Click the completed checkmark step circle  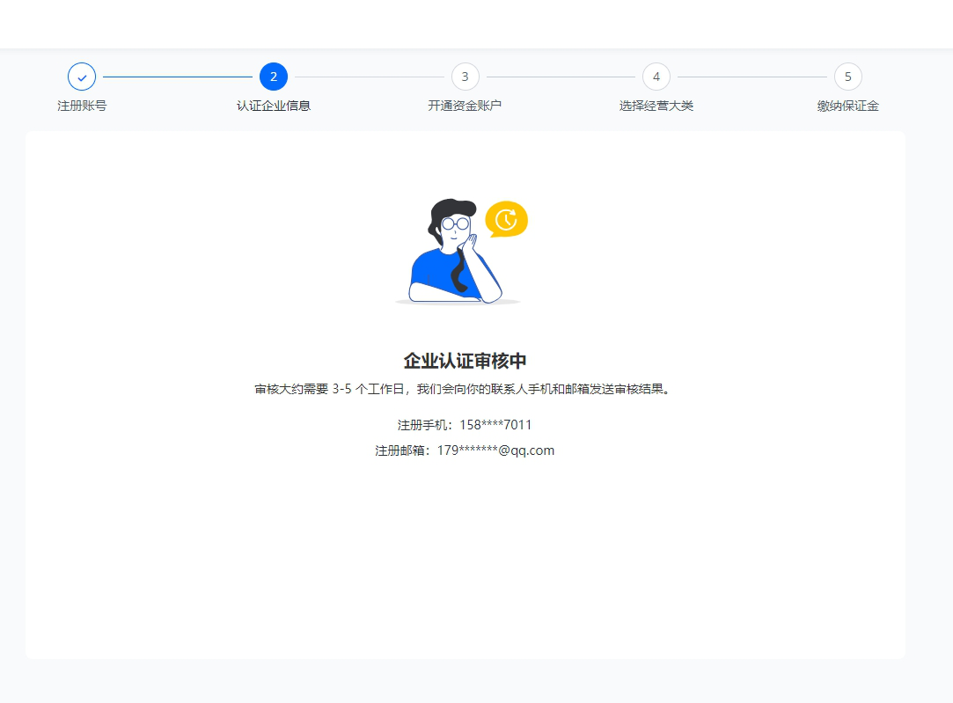point(82,77)
